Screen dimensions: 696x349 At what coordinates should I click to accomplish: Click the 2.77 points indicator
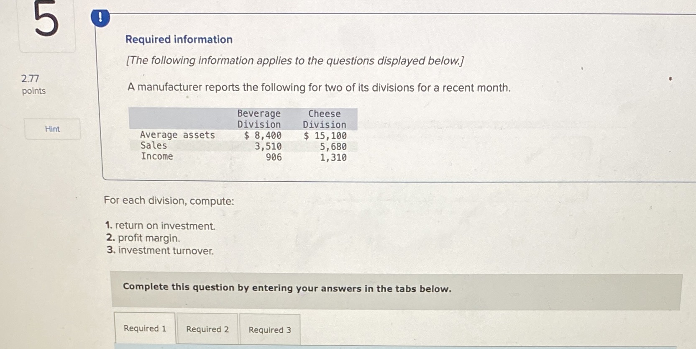(x=33, y=85)
